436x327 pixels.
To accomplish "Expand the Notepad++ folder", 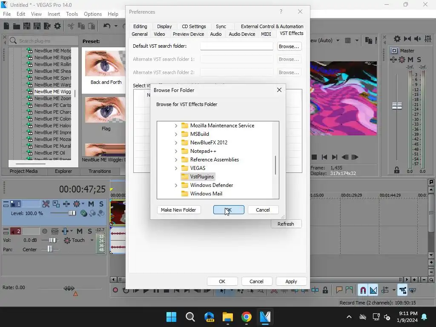I will pos(176,151).
